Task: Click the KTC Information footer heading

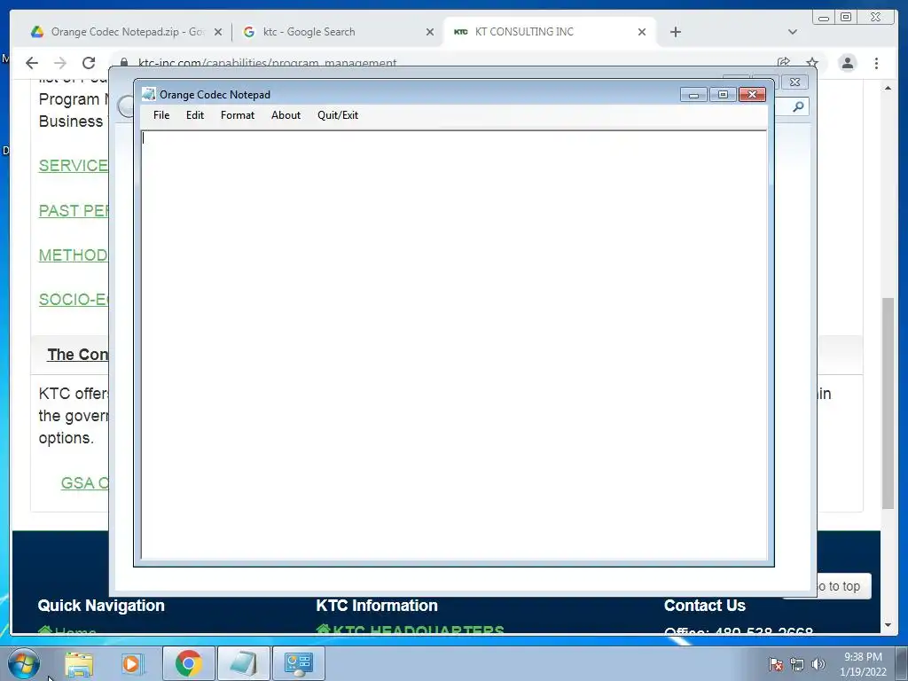Action: [x=377, y=606]
